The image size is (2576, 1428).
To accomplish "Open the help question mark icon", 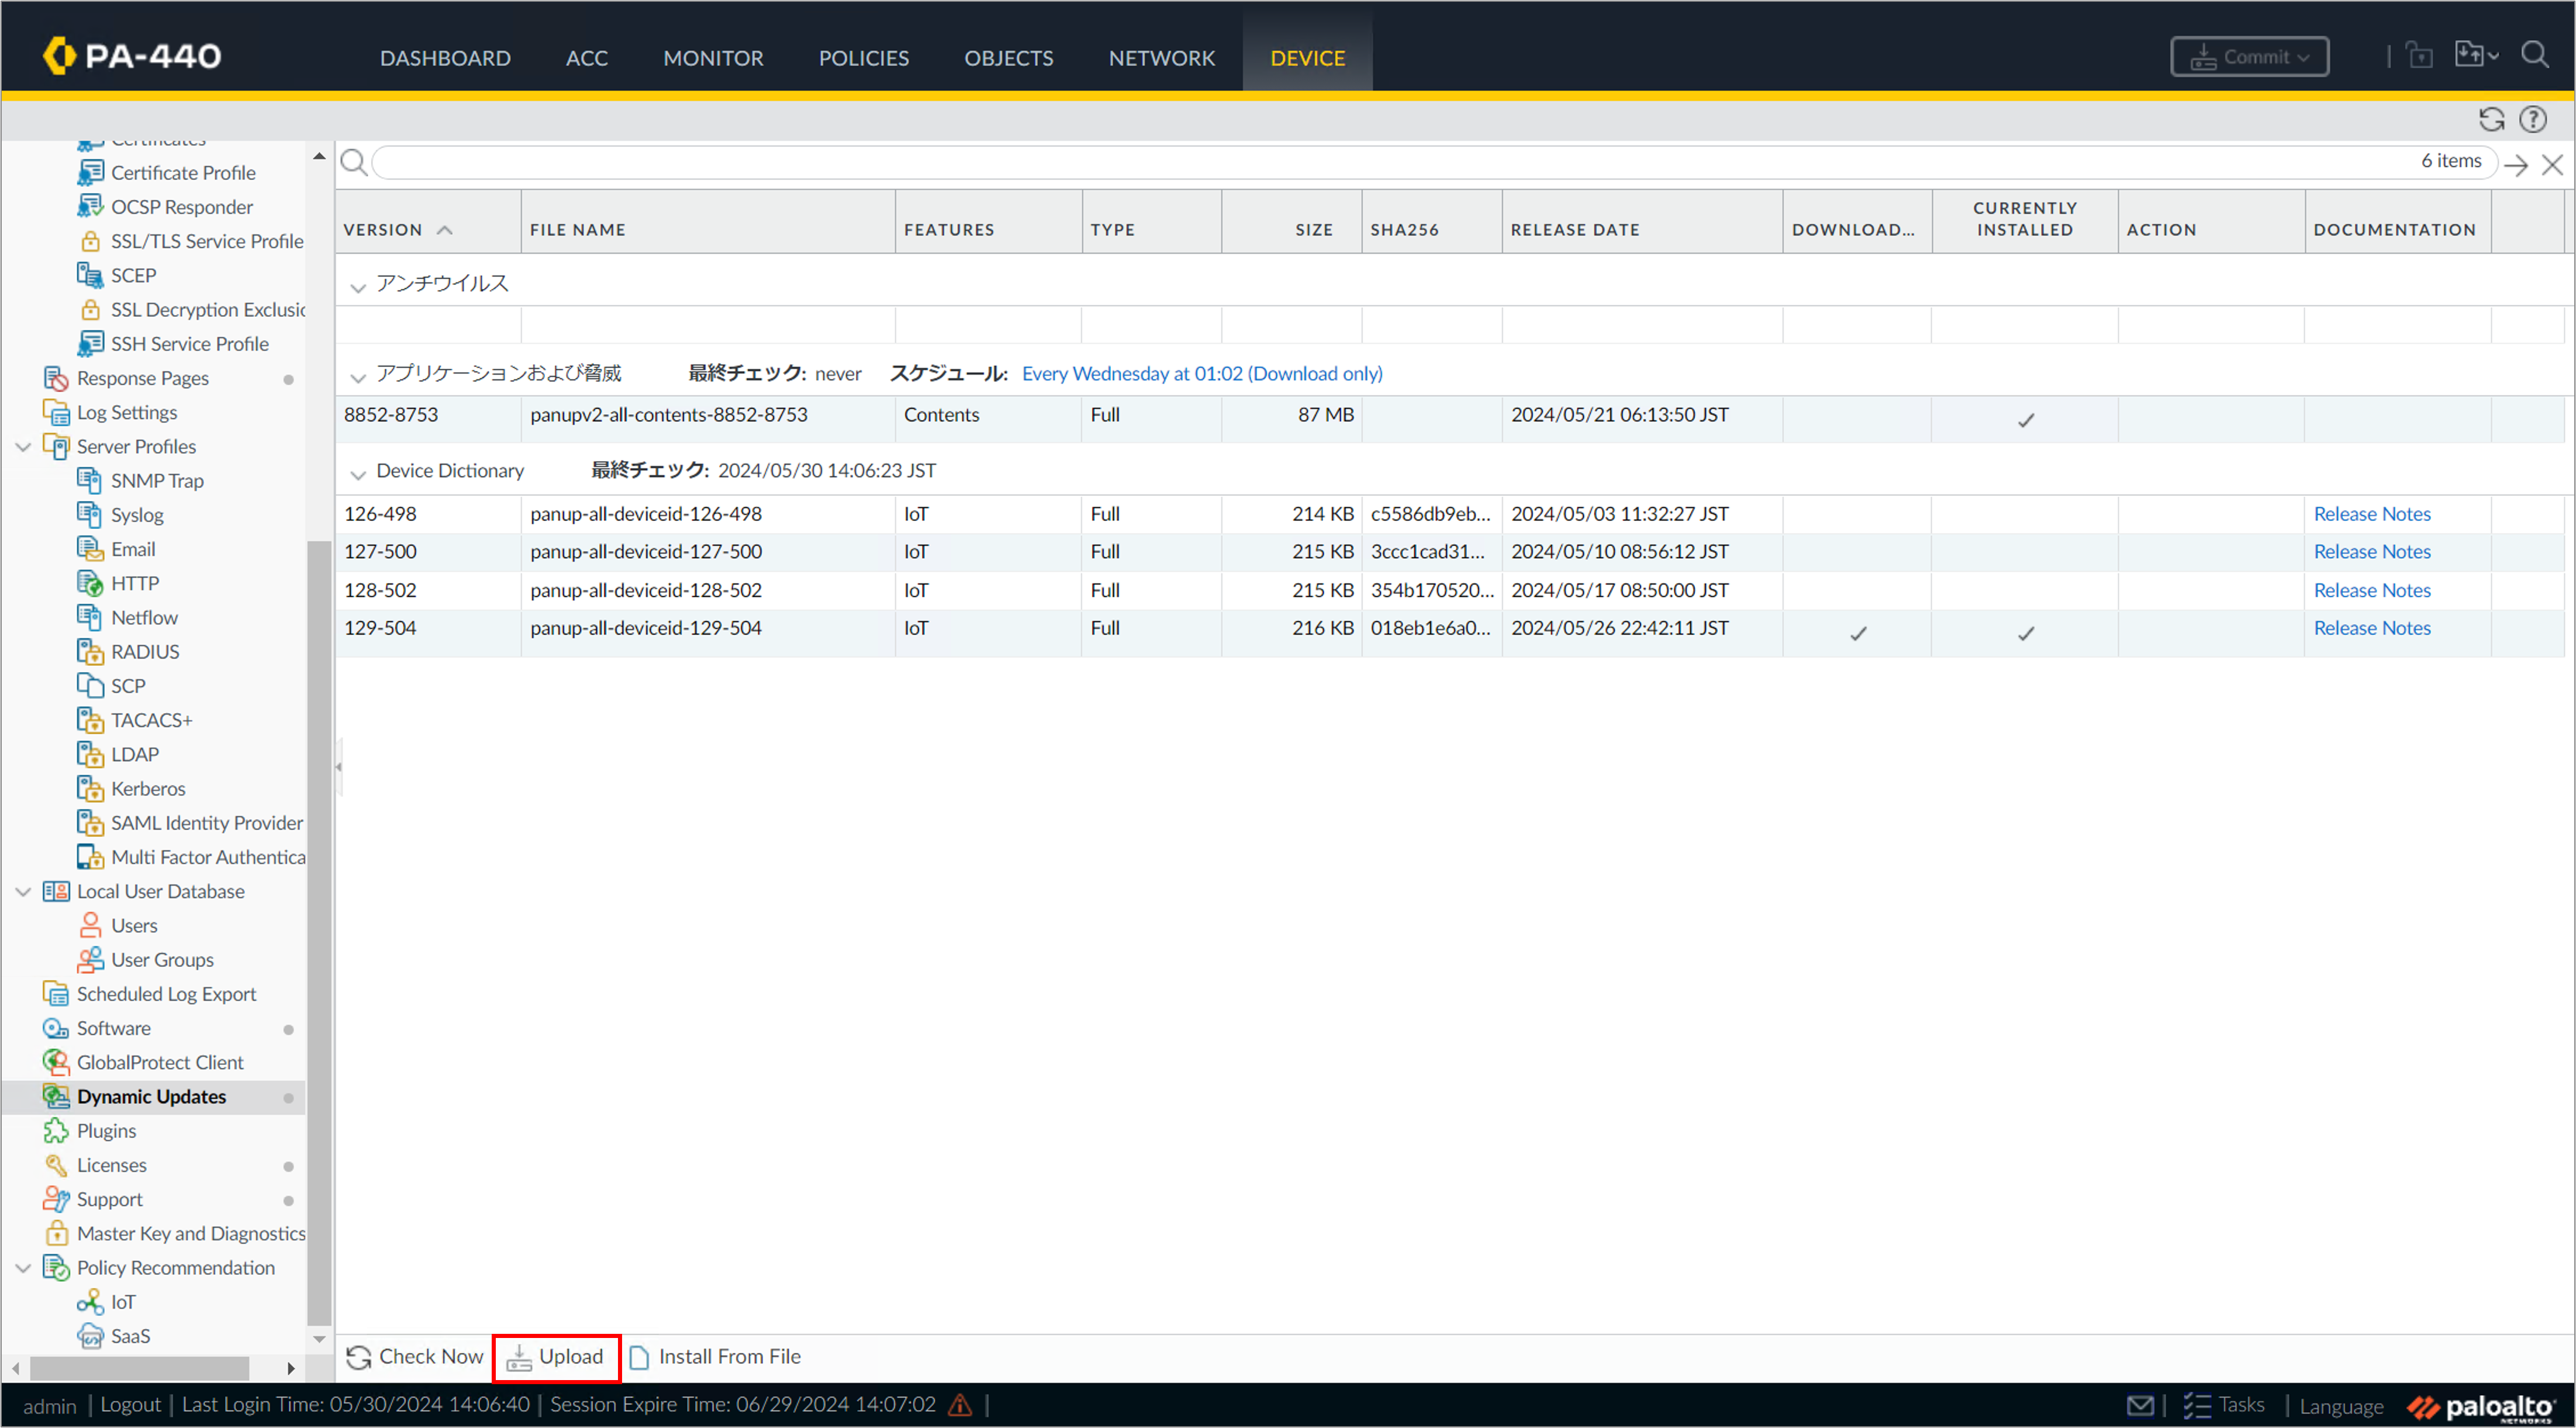I will click(2532, 120).
